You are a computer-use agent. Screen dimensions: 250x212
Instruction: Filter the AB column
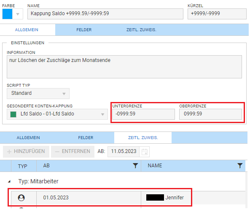(x=135, y=166)
